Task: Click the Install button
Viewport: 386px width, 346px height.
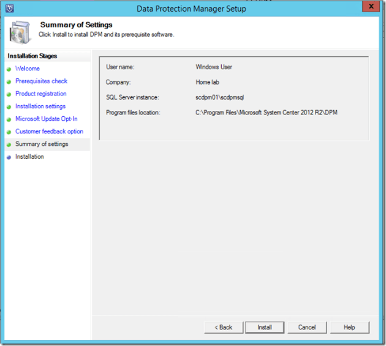Action: pos(265,327)
